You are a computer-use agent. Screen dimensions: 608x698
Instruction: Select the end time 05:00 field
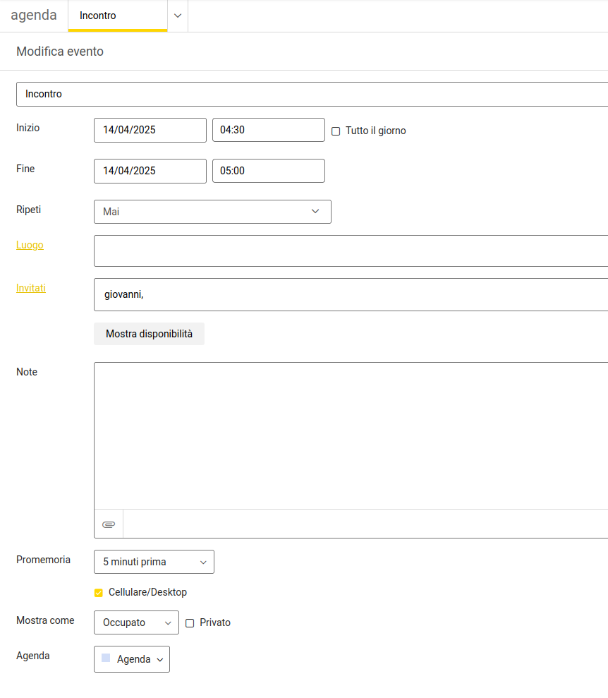click(x=269, y=171)
